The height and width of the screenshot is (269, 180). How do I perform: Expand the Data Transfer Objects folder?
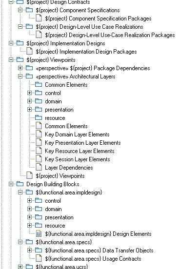coord(30,250)
